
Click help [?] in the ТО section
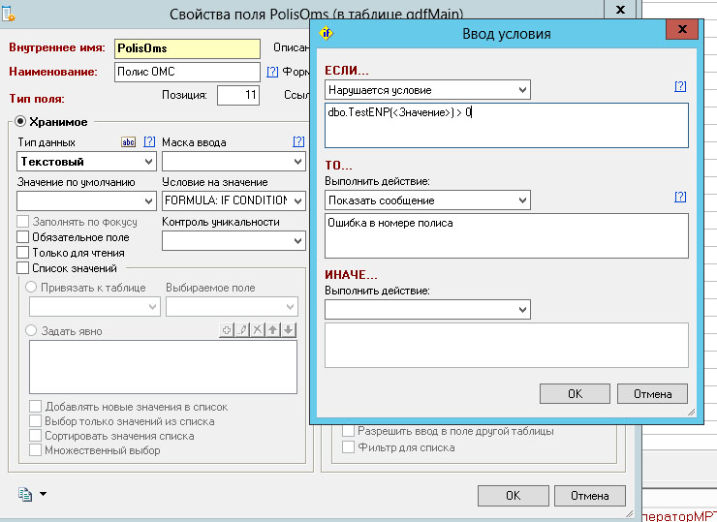[x=680, y=197]
